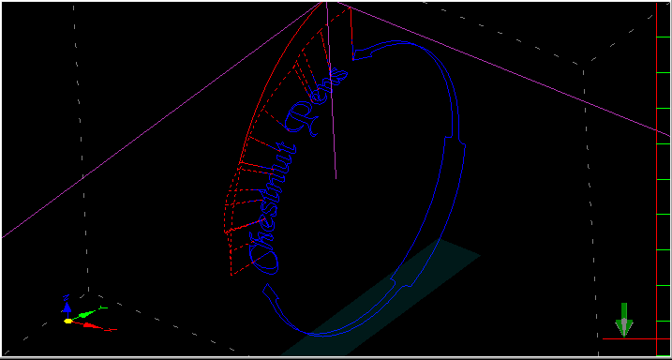Click the green Y axis arrow

click(84, 315)
